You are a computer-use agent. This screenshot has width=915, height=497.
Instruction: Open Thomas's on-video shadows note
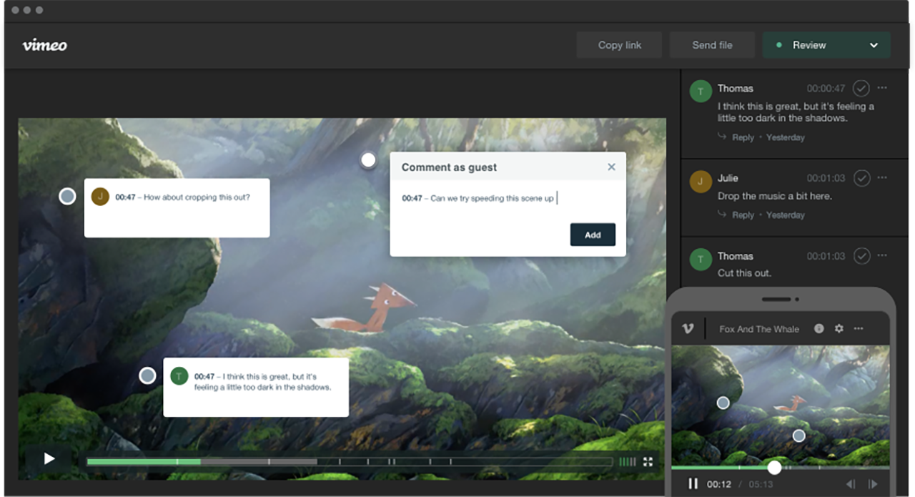[x=256, y=387]
